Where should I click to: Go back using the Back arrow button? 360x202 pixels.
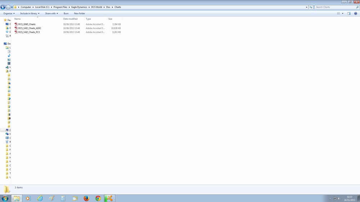pos(3,7)
